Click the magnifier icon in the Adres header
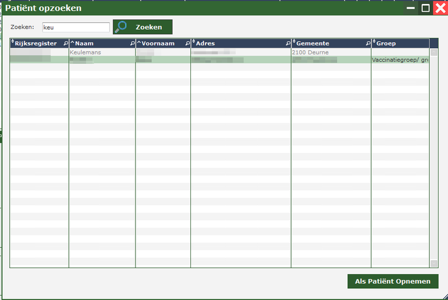The height and width of the screenshot is (300, 448). (x=288, y=43)
